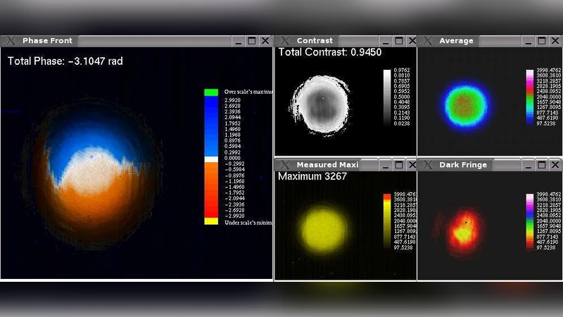Open the Average window menu icon
The height and width of the screenshot is (317, 563).
(426, 41)
